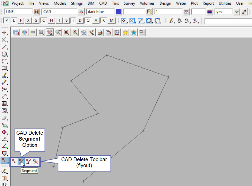Click the yes tinability field

(x=223, y=12)
